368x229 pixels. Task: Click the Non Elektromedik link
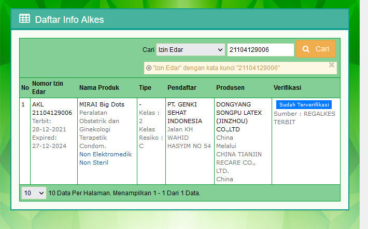click(x=105, y=154)
